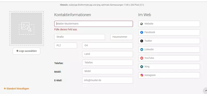Viewport: 207px width, 94px height.
Task: Click the Xing URL field
Action: (169, 67)
